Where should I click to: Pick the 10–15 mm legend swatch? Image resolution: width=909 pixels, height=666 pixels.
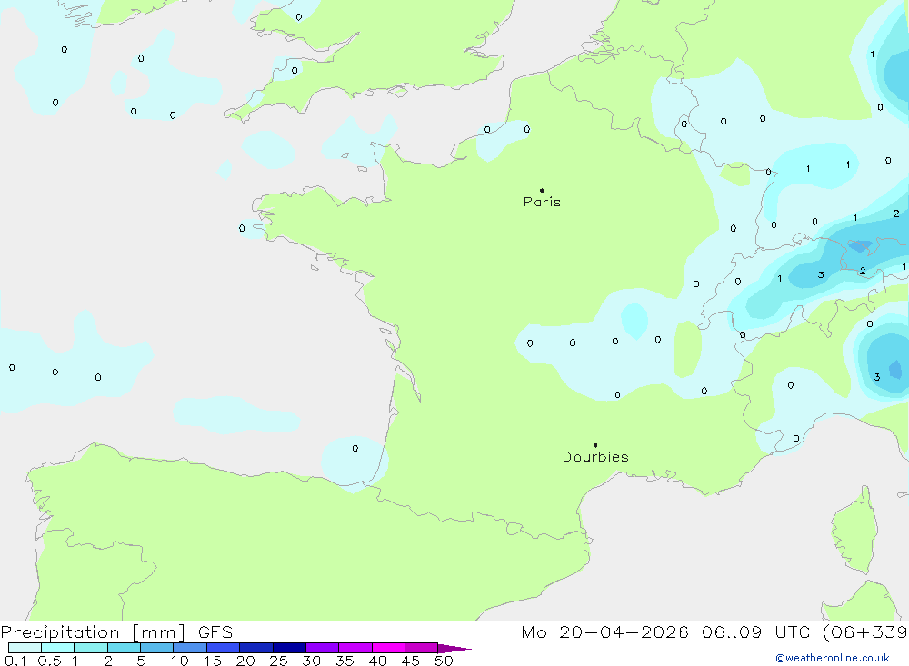pyautogui.click(x=190, y=648)
